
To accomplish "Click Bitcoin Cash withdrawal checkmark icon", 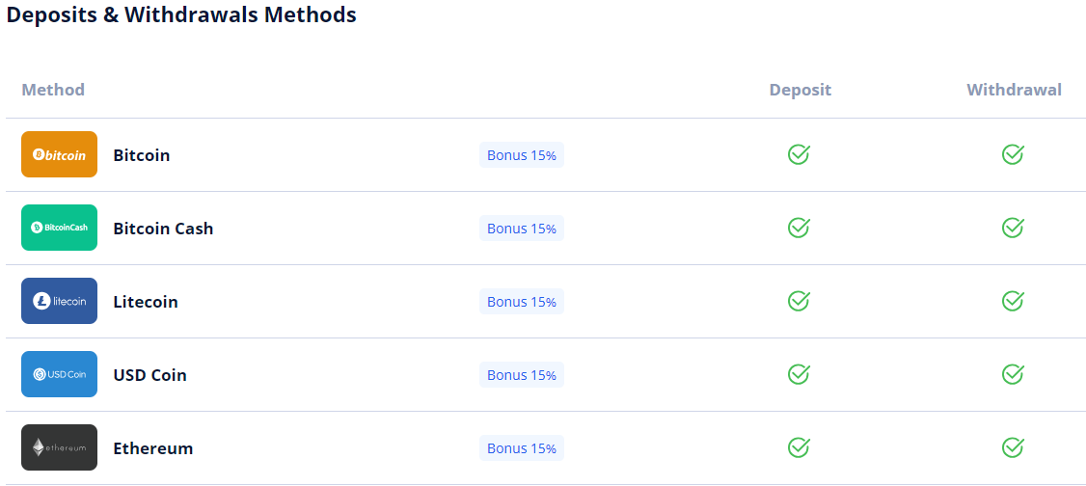I will coord(1013,228).
